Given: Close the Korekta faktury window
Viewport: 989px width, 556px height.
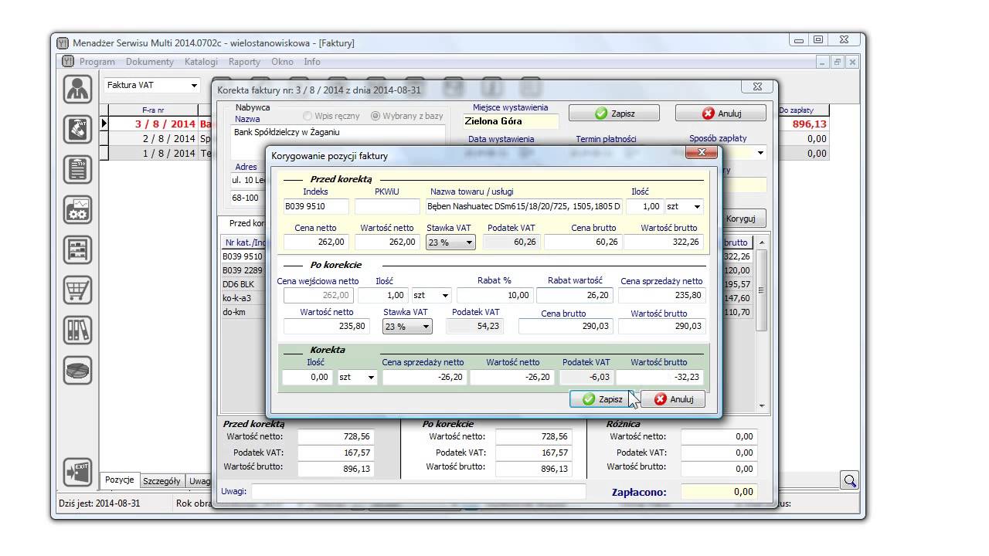Looking at the screenshot, I should pyautogui.click(x=757, y=86).
